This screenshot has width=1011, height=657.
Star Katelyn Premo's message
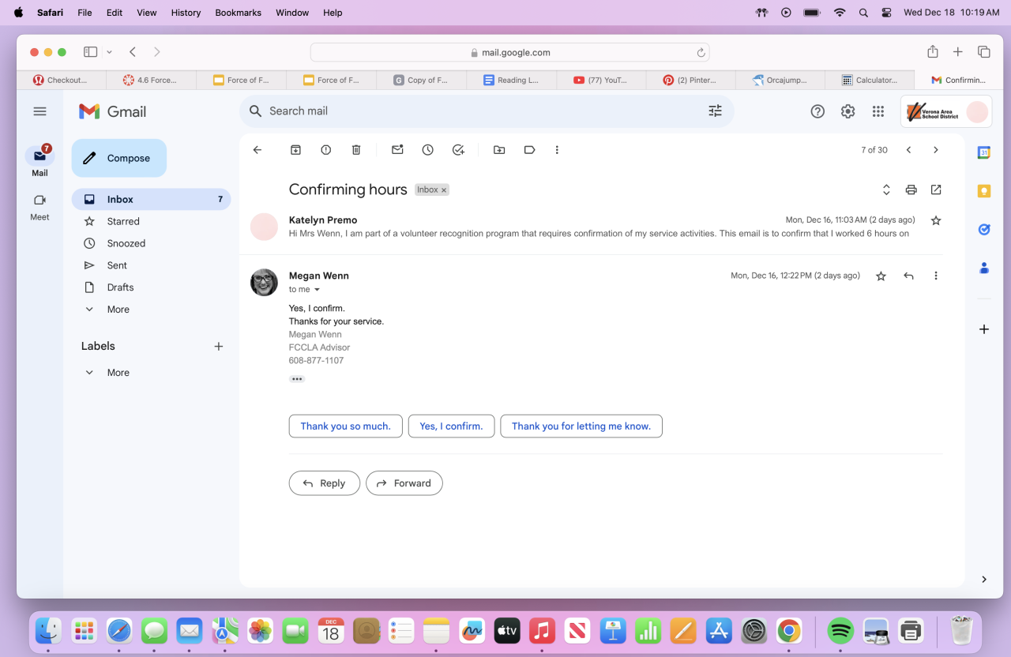[x=936, y=220]
